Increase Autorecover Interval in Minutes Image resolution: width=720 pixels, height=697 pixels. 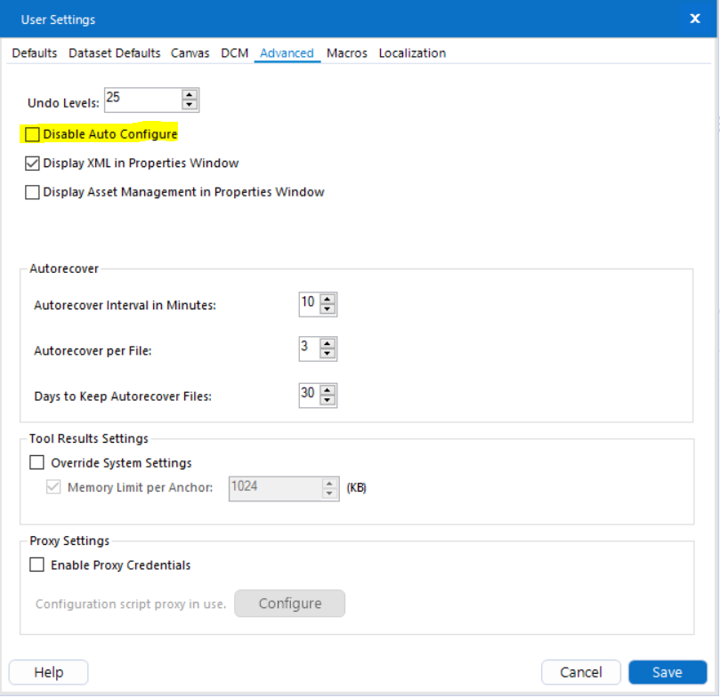(x=328, y=299)
